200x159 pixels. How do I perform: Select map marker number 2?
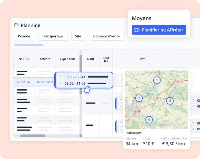pyautogui.click(x=139, y=98)
